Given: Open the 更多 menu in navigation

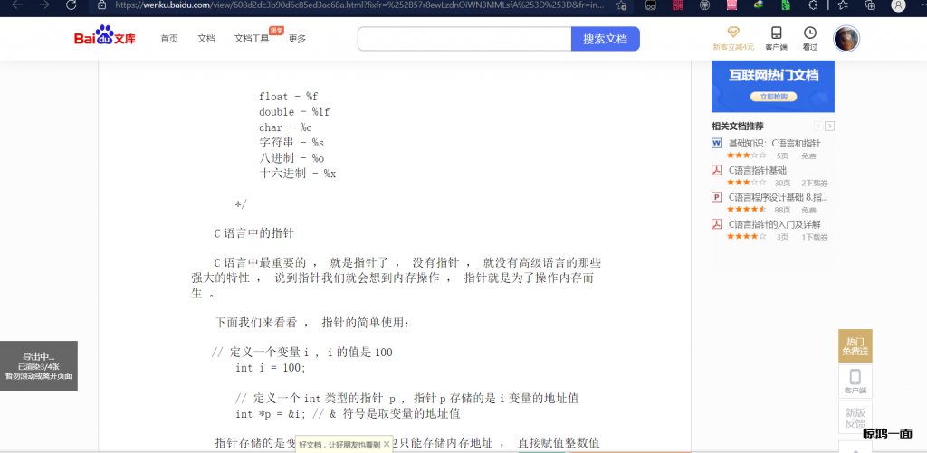Looking at the screenshot, I should (297, 39).
